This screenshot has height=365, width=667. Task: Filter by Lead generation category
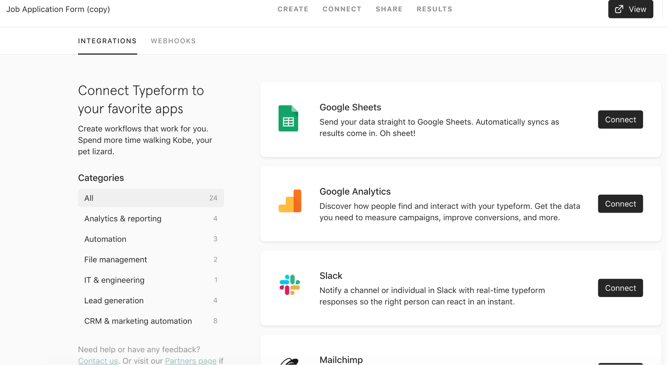click(151, 301)
